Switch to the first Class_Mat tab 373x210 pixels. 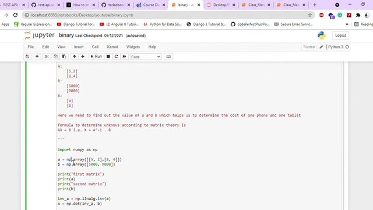coord(255,5)
